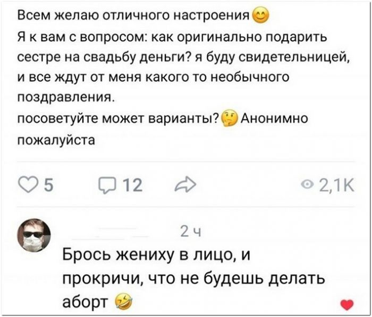
Task: Click the laughing emoji after "аборт"
Action: click(123, 302)
